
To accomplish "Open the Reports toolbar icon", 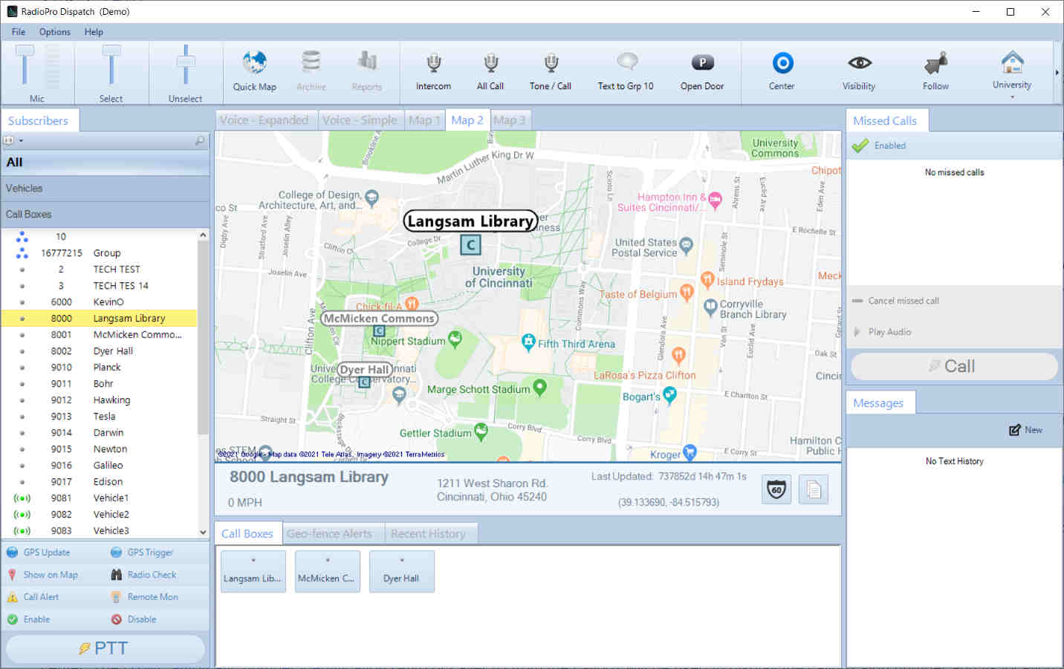I will tap(366, 71).
